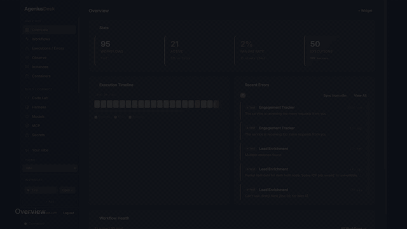The height and width of the screenshot is (229, 407).
Task: Click Sync from n8n
Action: [x=335, y=95]
